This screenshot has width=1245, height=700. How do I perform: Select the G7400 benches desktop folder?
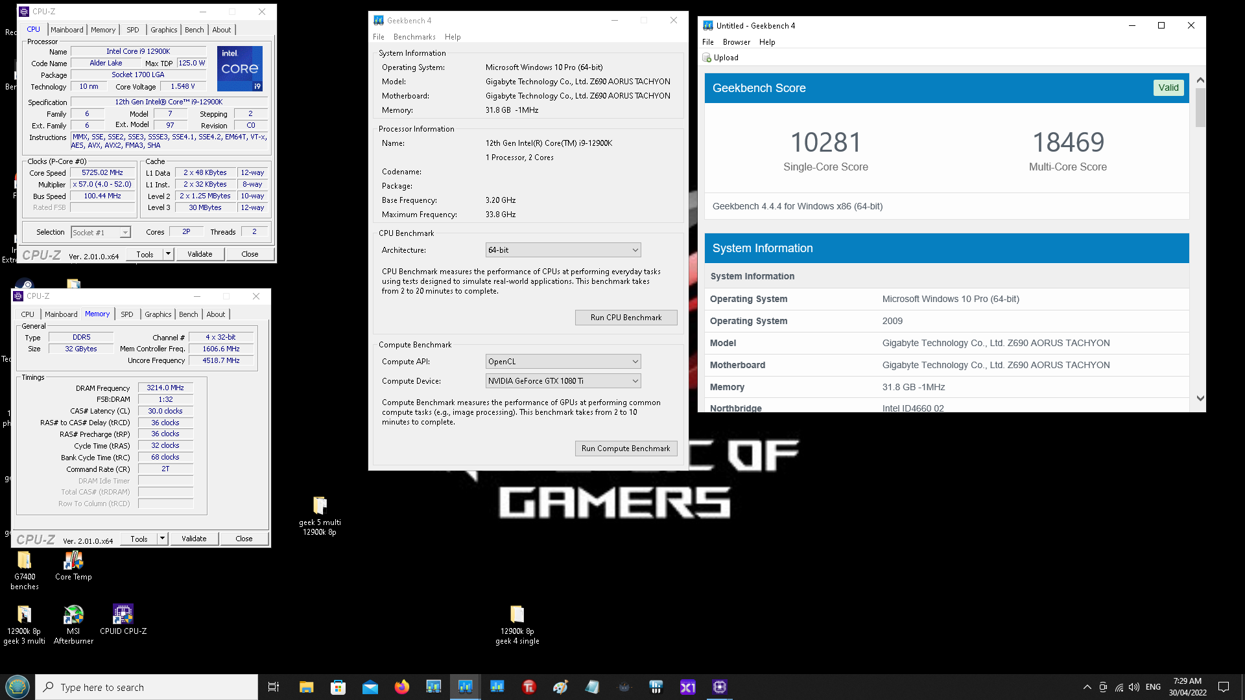(x=25, y=570)
